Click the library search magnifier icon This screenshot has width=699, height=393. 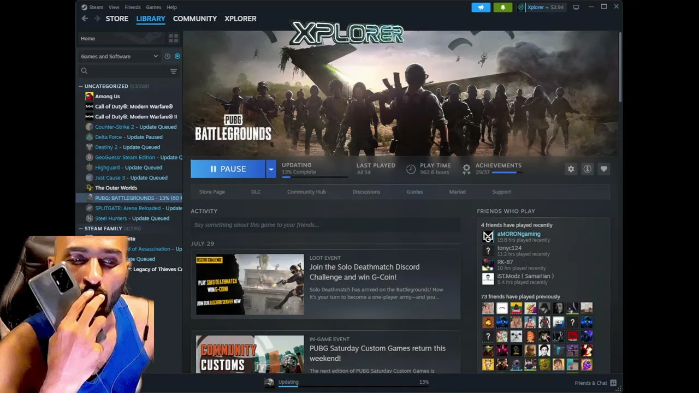(84, 71)
